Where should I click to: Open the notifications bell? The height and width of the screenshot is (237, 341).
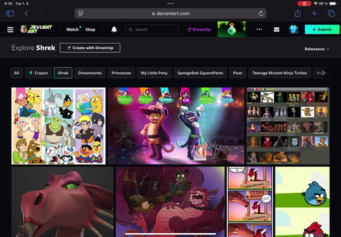[114, 29]
